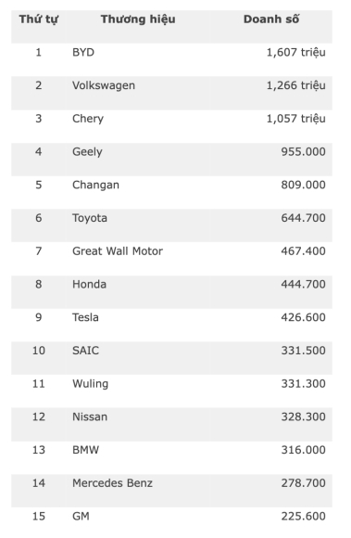351x538 pixels.
Task: Click the Wuling sales value 331.300
Action: (x=303, y=384)
